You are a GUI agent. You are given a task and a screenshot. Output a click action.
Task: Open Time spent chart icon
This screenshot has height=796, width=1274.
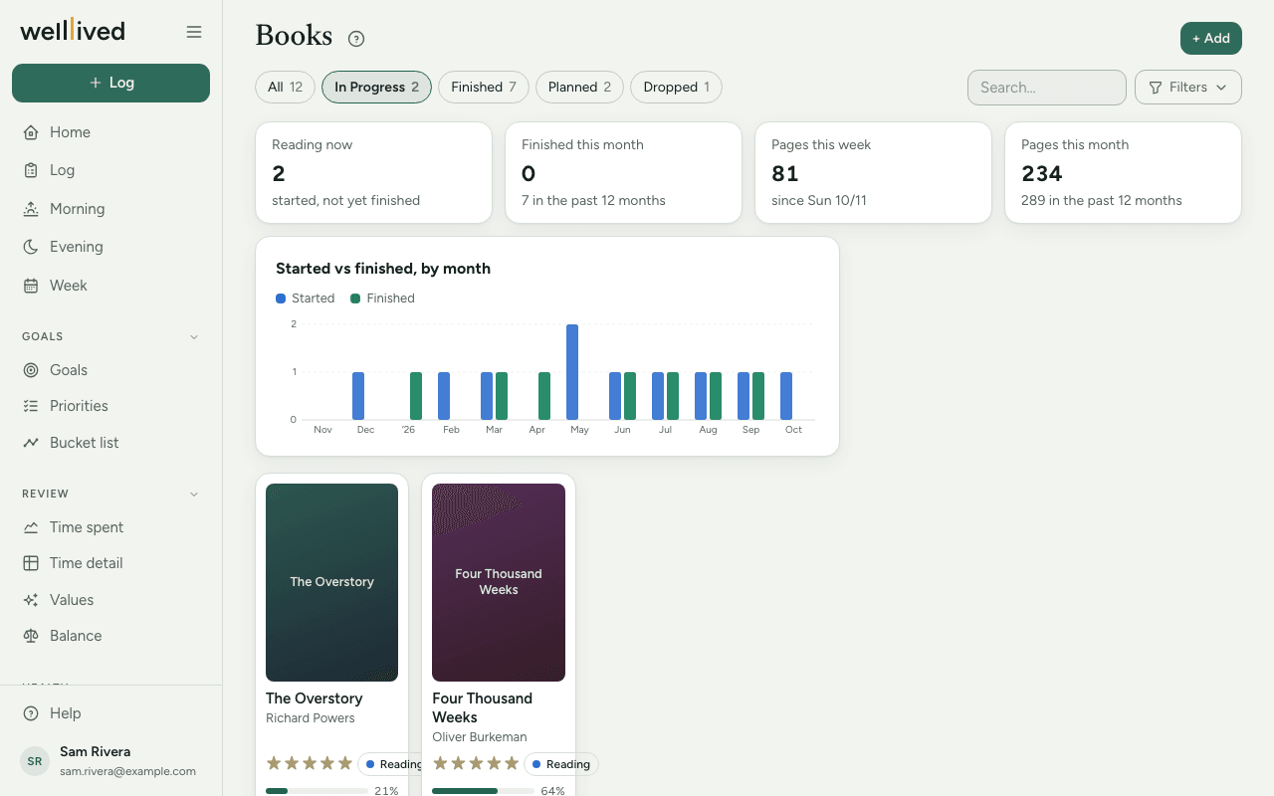[x=31, y=527]
